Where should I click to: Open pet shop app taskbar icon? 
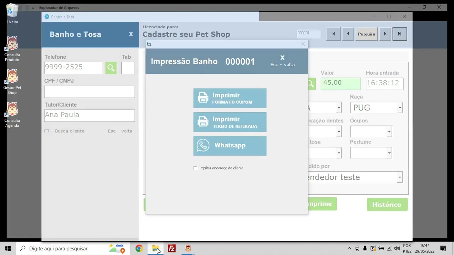click(188, 249)
